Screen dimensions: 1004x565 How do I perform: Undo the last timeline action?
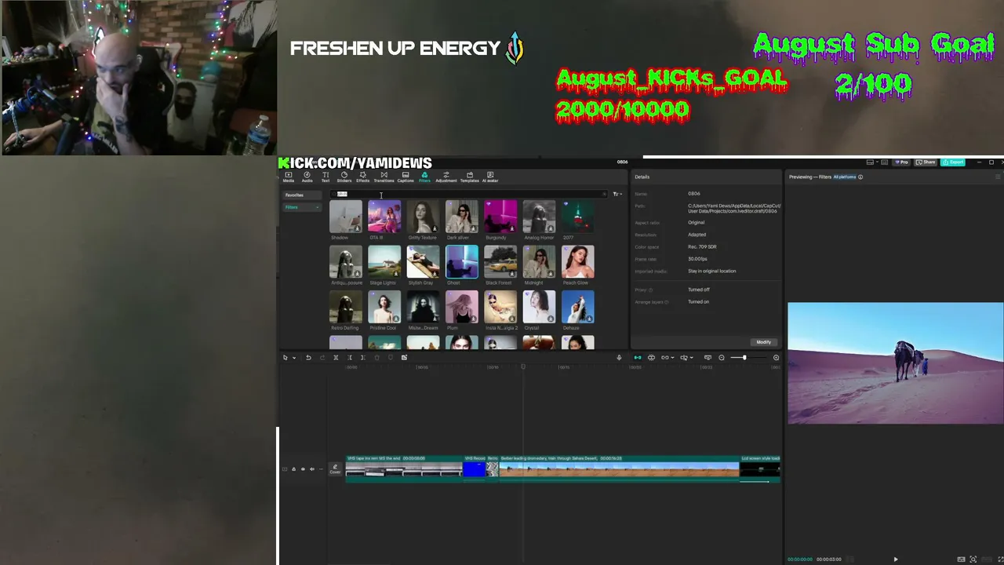pos(308,358)
